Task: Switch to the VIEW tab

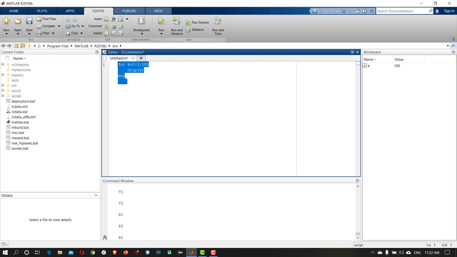Action: tap(158, 11)
